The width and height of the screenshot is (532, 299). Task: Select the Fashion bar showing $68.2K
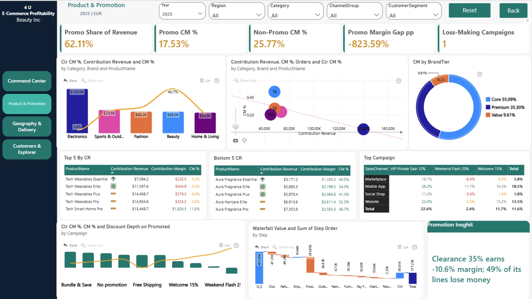pos(141,122)
